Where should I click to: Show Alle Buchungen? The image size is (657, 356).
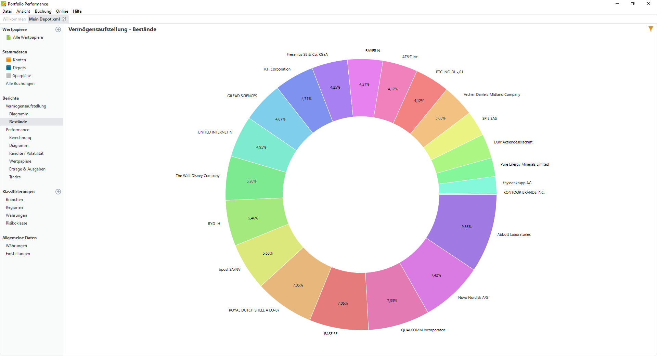point(20,84)
